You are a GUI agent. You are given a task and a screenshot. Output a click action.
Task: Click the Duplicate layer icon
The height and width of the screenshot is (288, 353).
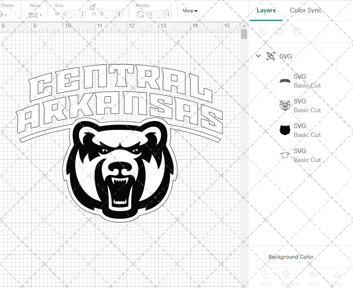click(x=280, y=32)
